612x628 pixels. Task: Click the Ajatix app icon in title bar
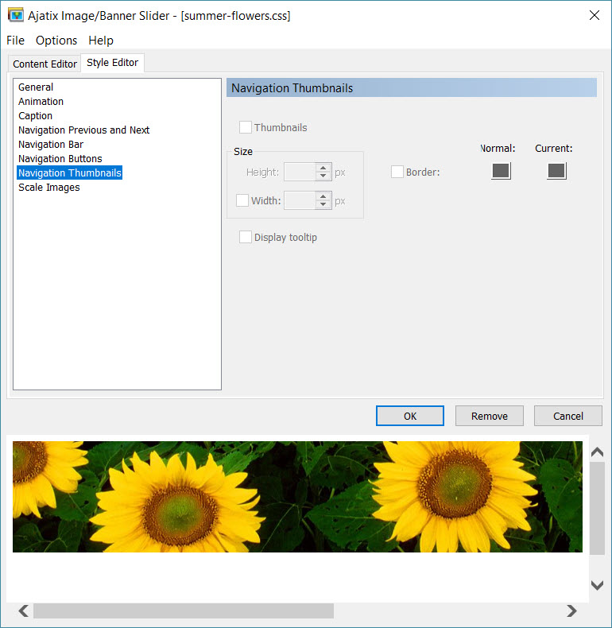point(16,16)
